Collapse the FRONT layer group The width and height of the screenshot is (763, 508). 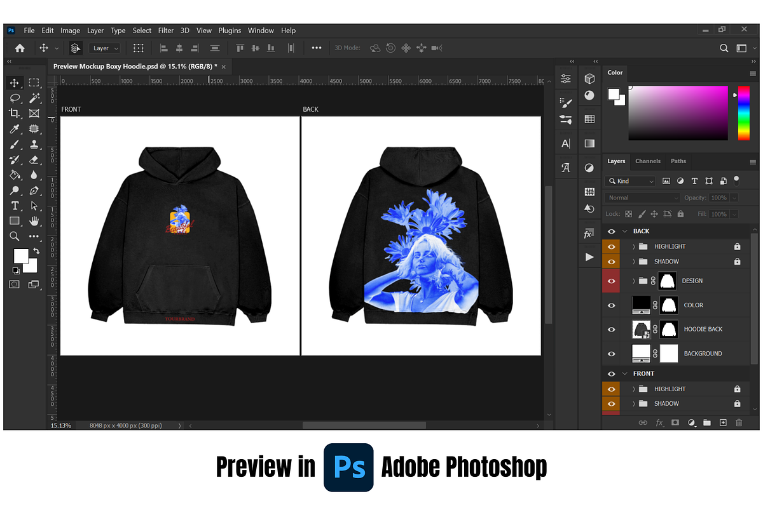coord(625,374)
